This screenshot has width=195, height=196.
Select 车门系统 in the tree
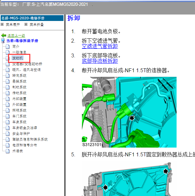(x=19, y=116)
